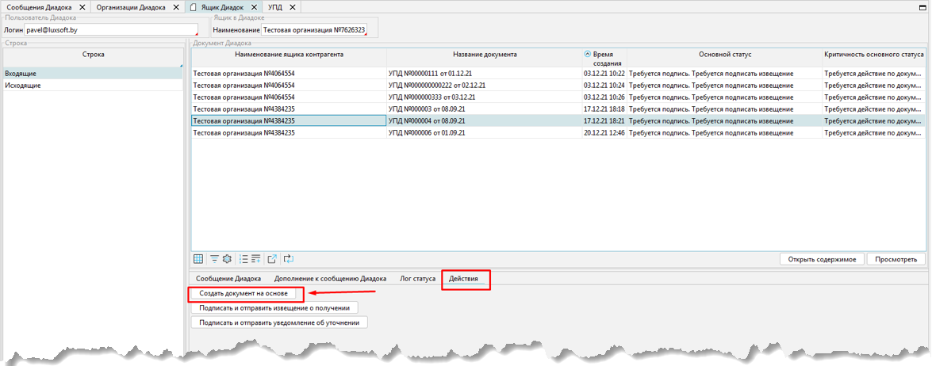Click the add-row list icon

256,258
